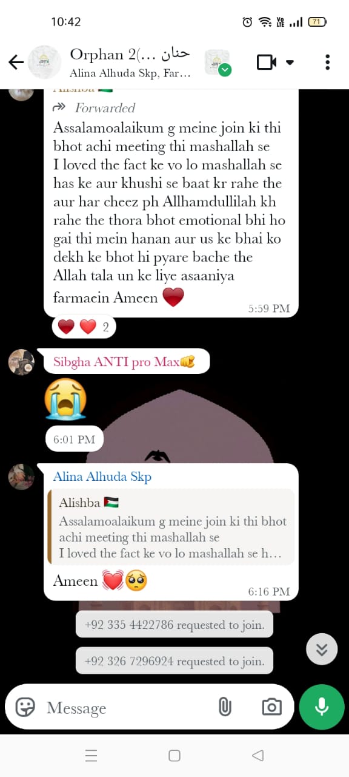
Task: Start a video call with the camera icon
Action: point(267,62)
